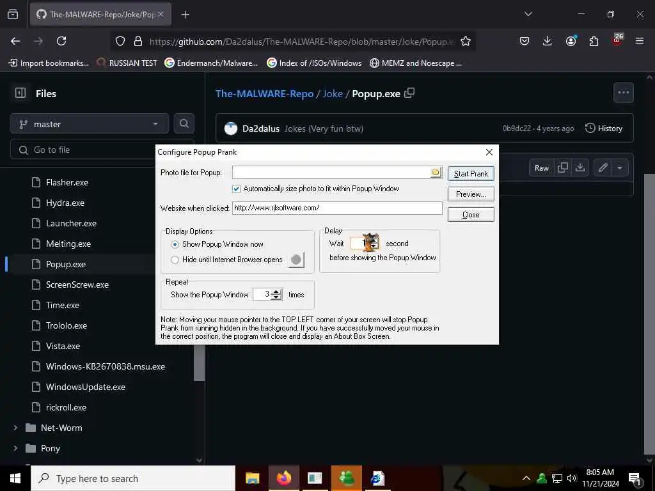The image size is (655, 491).
Task: Open File Explorer from the taskbar
Action: click(x=252, y=478)
